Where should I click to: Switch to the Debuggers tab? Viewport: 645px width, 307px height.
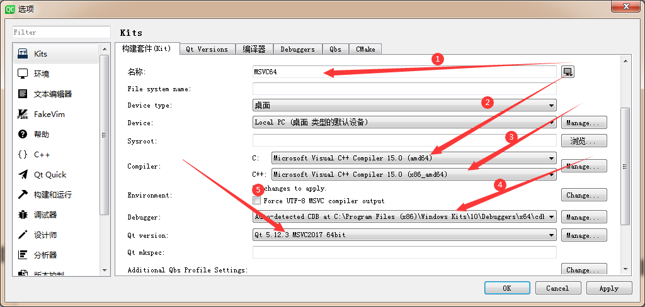[x=298, y=49]
